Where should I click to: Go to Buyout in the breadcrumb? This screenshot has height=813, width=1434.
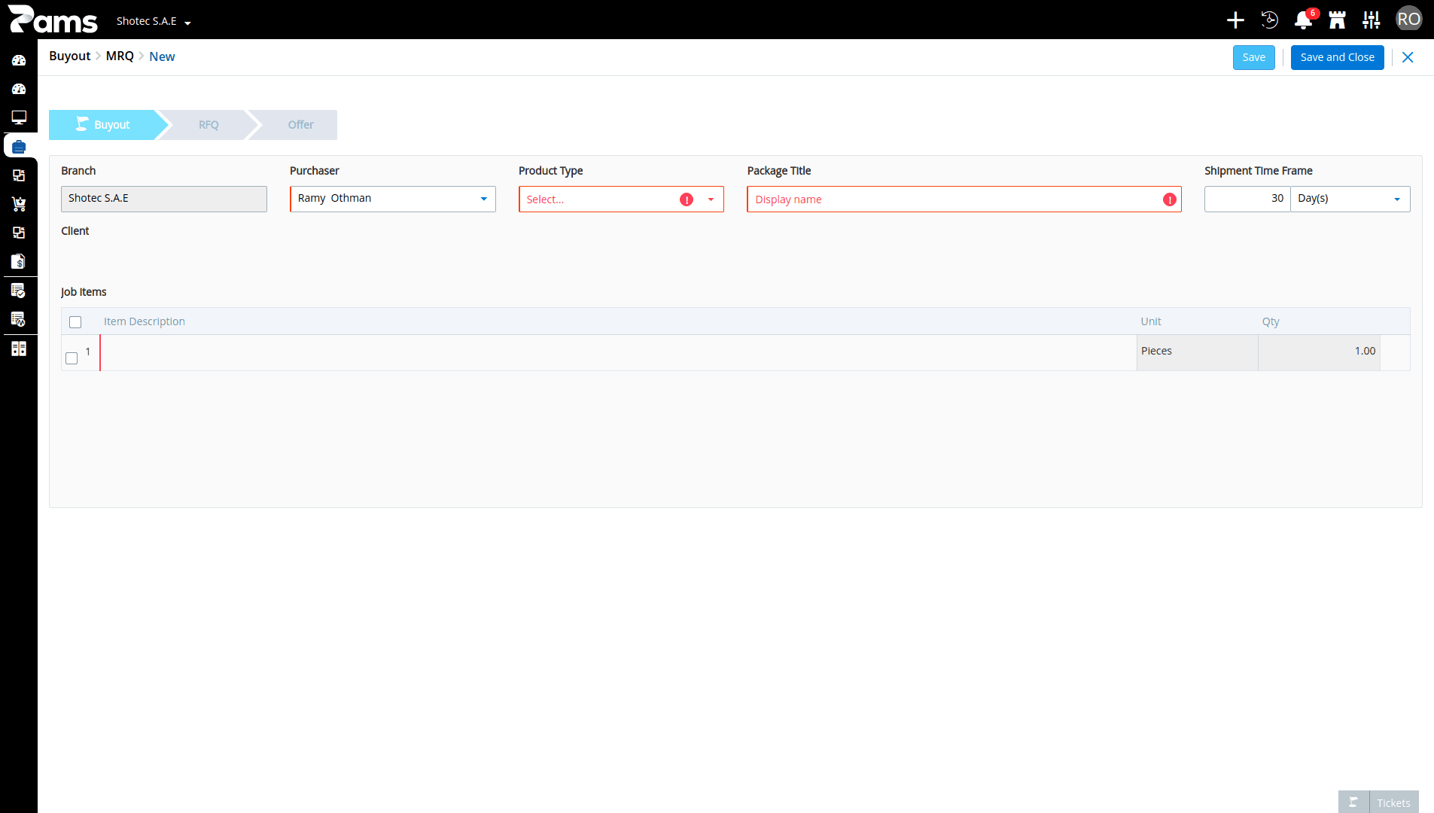click(70, 56)
